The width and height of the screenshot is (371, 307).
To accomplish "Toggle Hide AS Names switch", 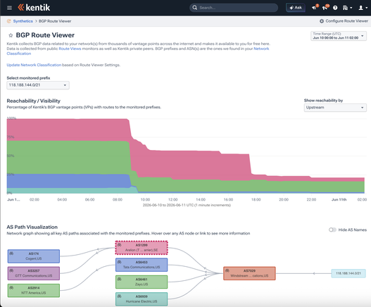I will click(332, 230).
